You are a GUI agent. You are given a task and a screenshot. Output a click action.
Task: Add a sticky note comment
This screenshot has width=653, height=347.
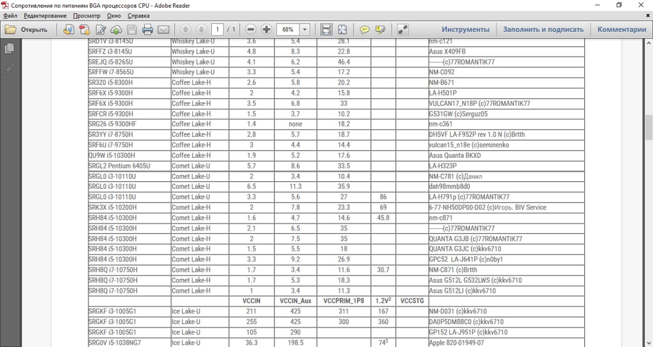(x=364, y=30)
